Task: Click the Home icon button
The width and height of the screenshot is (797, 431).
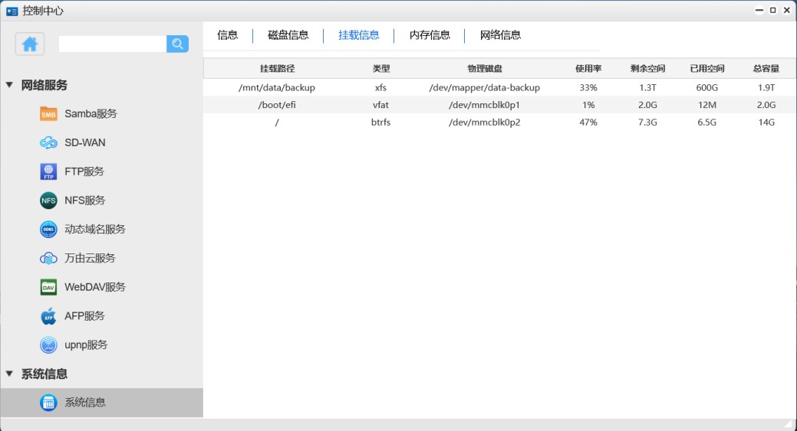Action: pos(30,44)
